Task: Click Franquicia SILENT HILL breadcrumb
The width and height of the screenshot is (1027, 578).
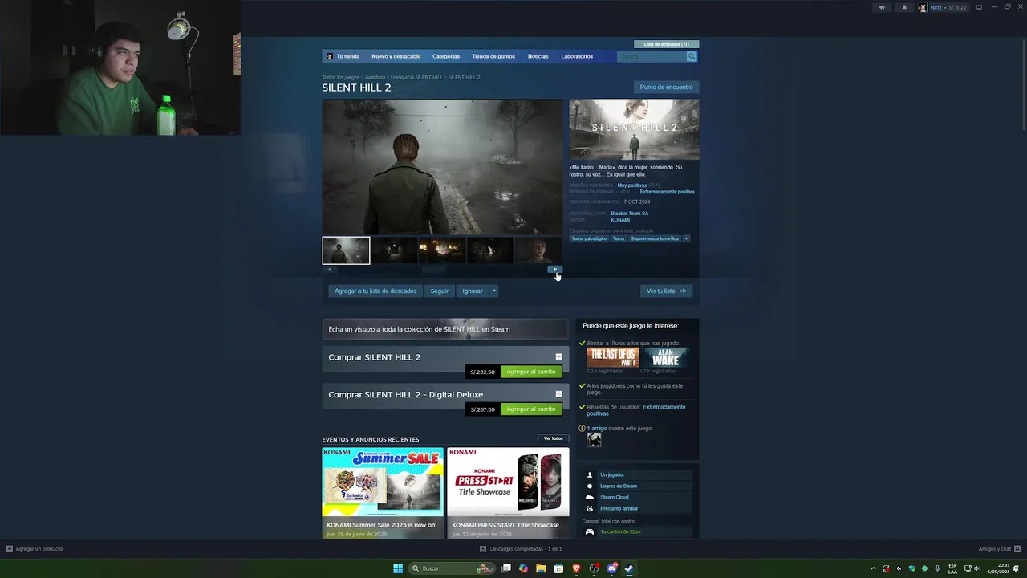Action: click(x=416, y=77)
